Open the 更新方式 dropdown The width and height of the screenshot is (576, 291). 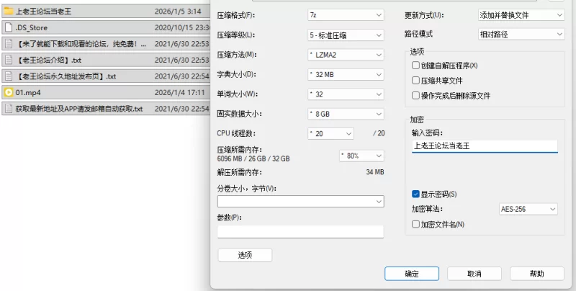[521, 15]
